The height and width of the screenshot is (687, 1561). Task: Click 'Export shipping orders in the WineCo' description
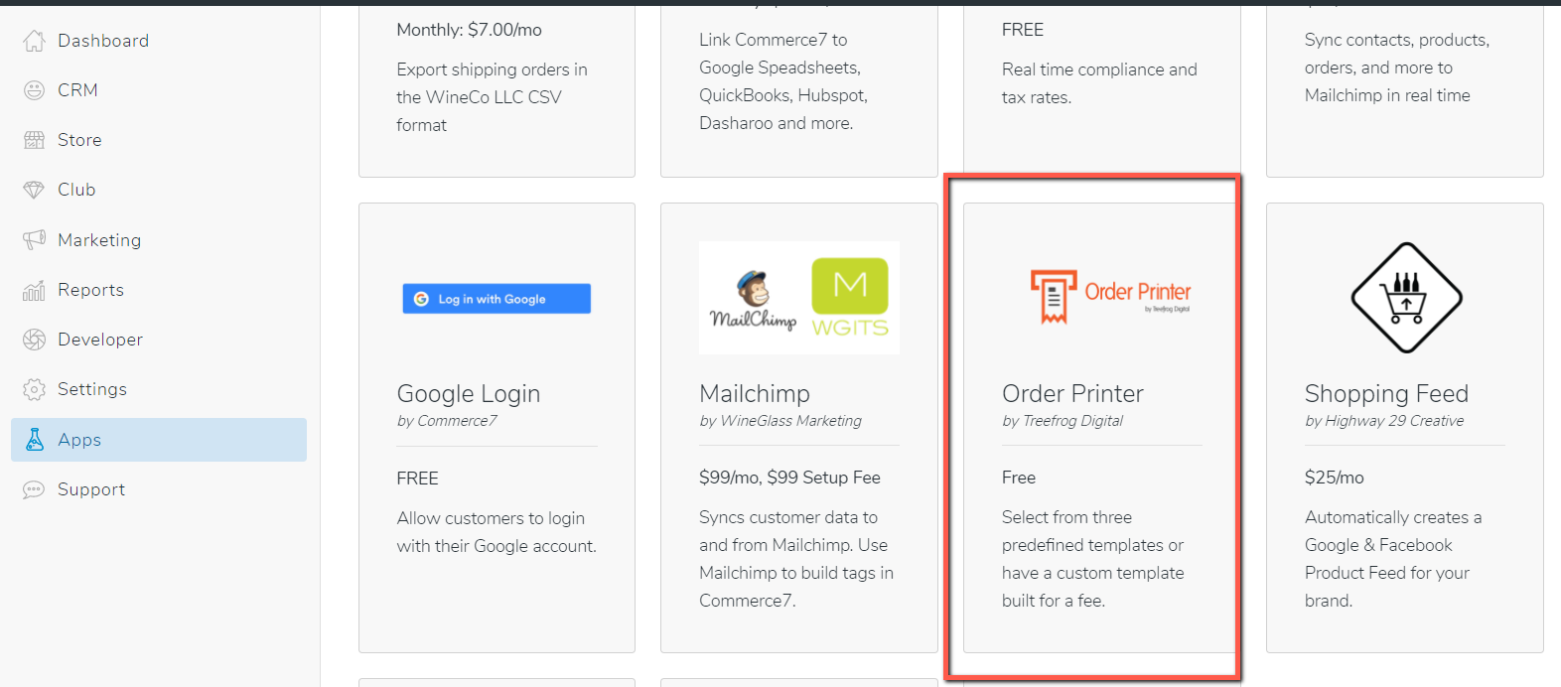click(x=493, y=97)
